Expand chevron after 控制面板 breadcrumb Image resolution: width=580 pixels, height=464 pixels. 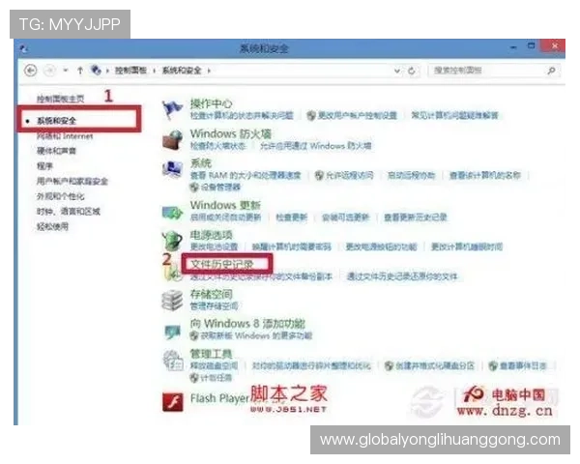coord(154,71)
